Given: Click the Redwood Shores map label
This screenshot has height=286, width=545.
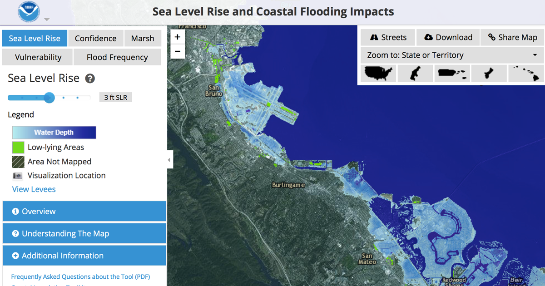Looking at the screenshot, I should [454, 282].
